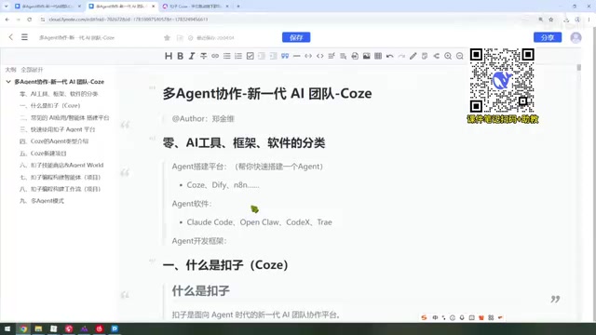Insert a code block with angle brackets
Screen dimensions: 596x335
click(320, 56)
